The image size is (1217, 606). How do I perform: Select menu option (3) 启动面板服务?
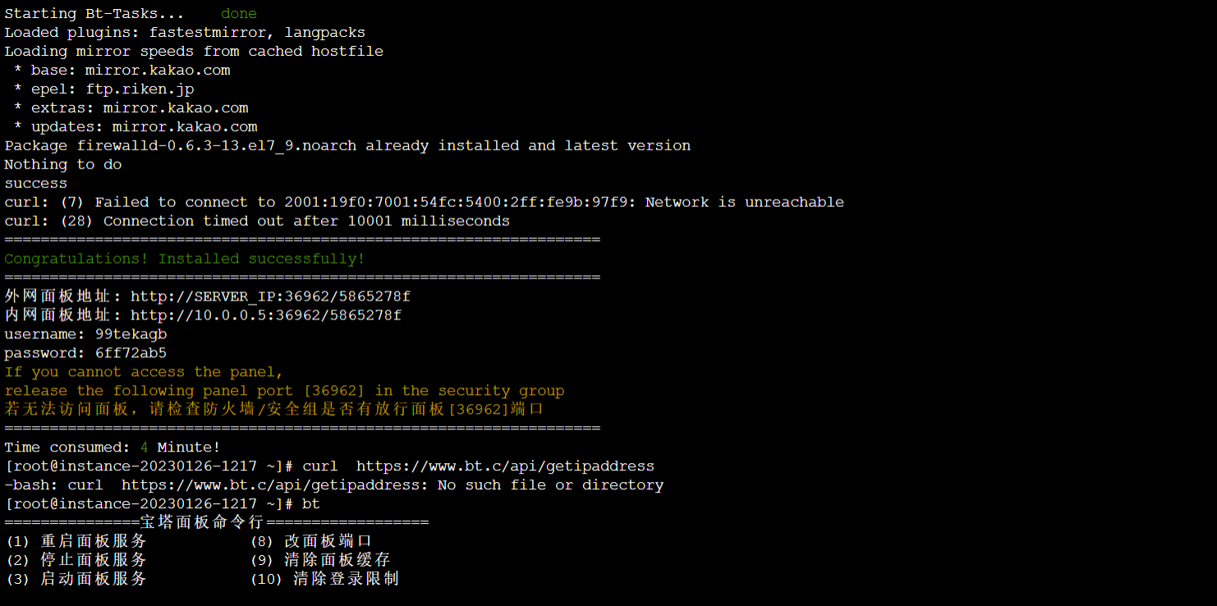(x=76, y=579)
